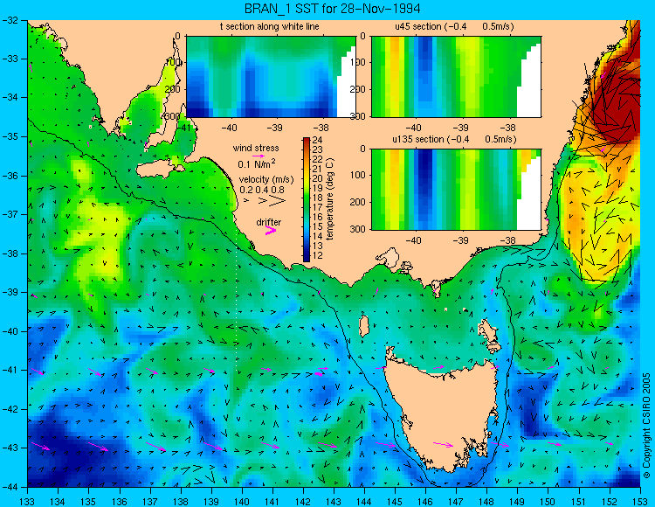Click Kangaroo Island near latitude -36
The height and width of the screenshot is (507, 655).
161,170
